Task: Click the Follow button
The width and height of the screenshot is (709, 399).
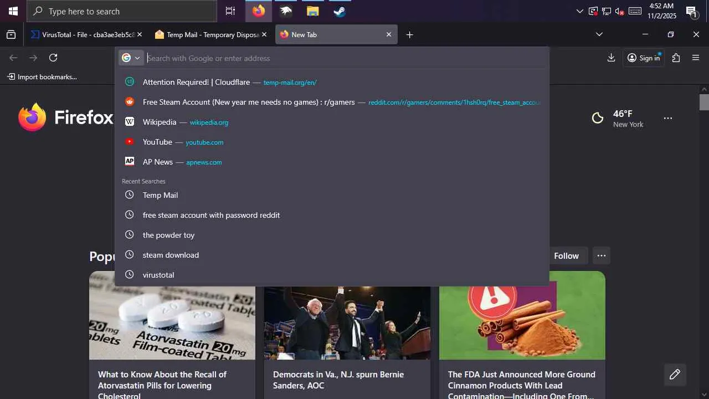Action: click(x=566, y=255)
